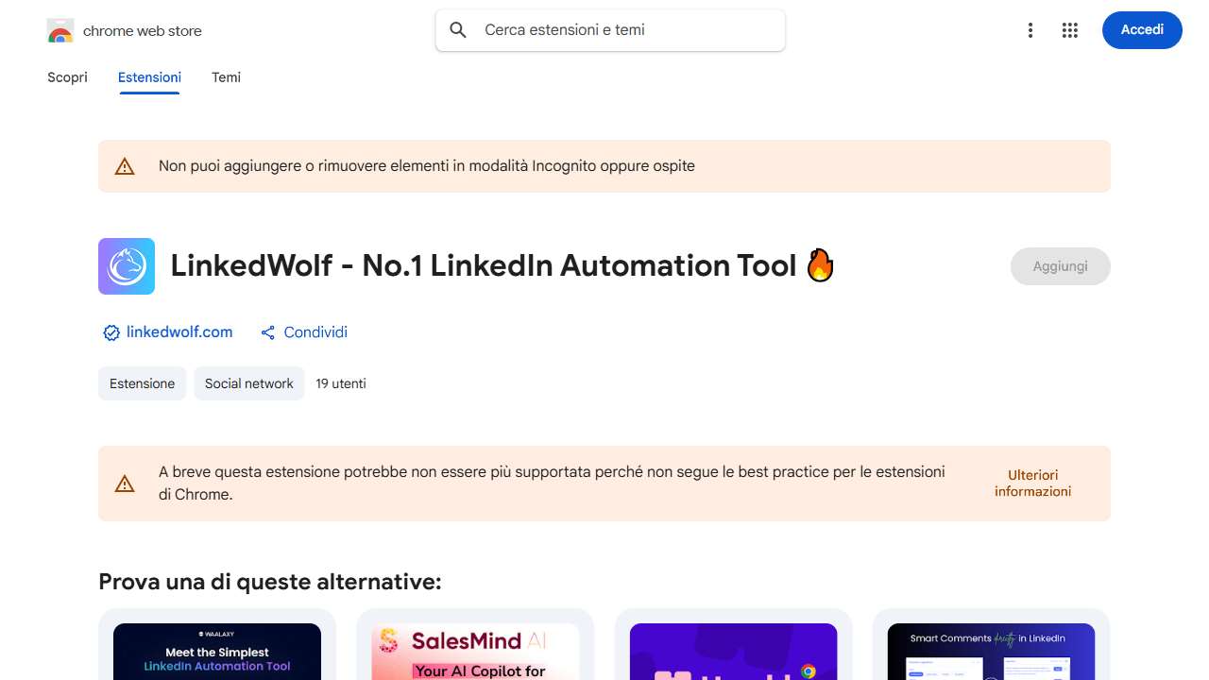Click the Chrome Web Store logo
The width and height of the screenshot is (1209, 680).
tap(60, 29)
